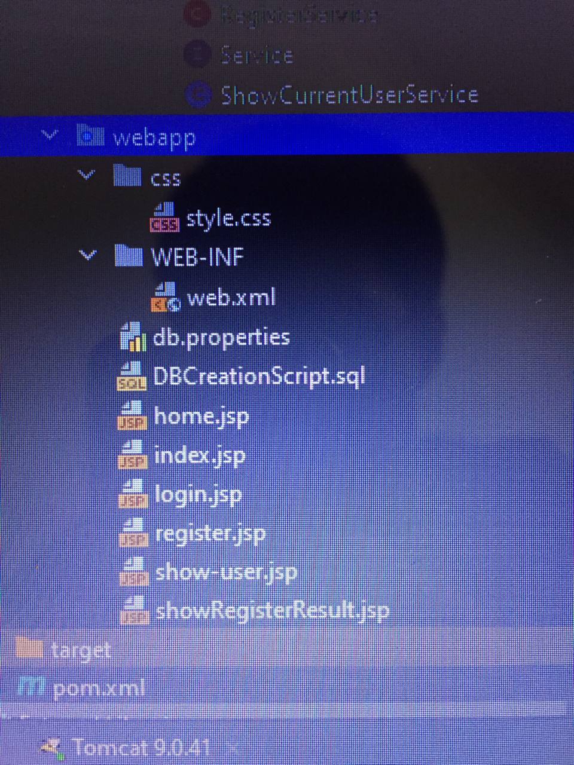574x765 pixels.
Task: Select index.jsp in the project tree
Action: pyautogui.click(x=200, y=456)
